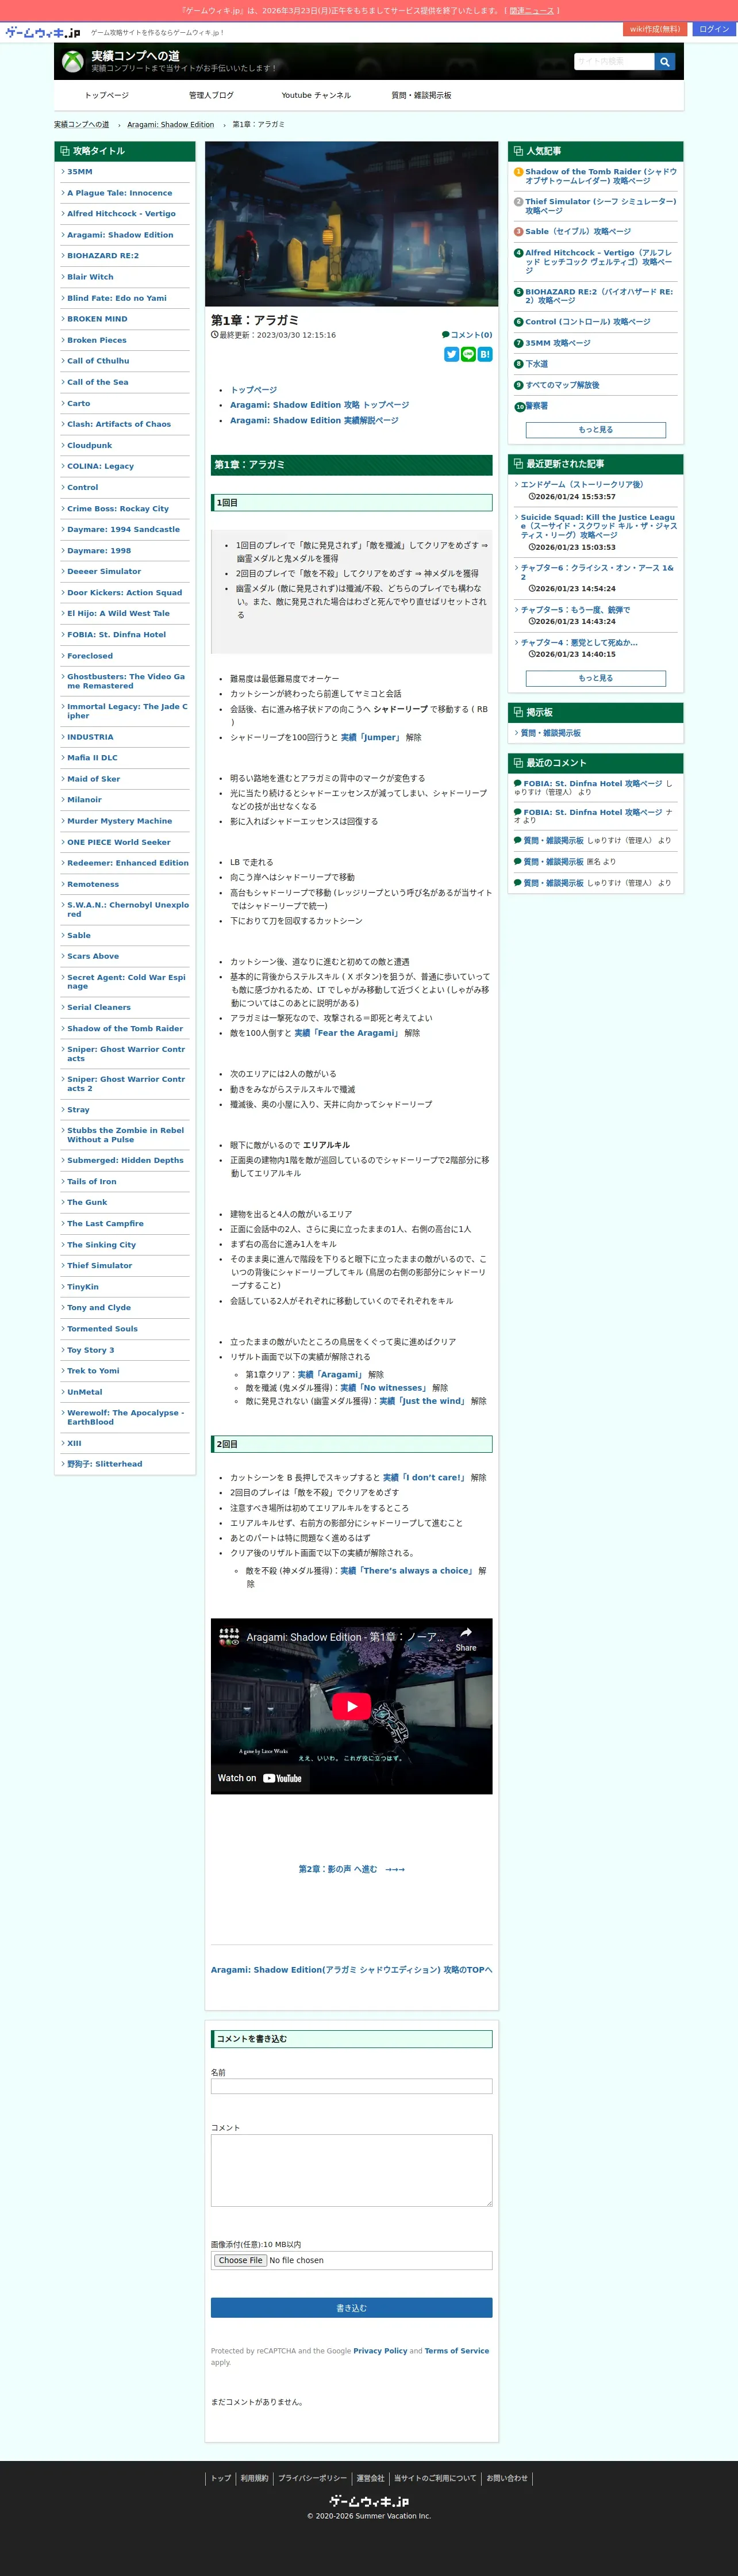
Task: Open Mafia II DLC sidebar entry
Action: point(92,758)
